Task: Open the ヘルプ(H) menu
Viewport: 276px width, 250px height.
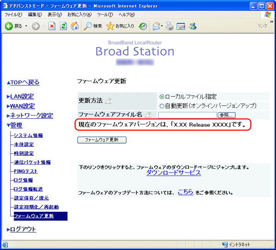Action: pyautogui.click(x=126, y=15)
